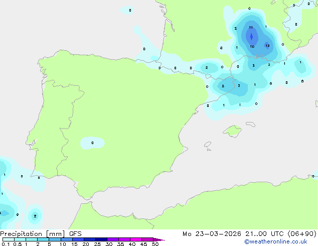Pick the 10–15 mm legend swatch
Screen dimensions: 318x246
tap(67, 239)
